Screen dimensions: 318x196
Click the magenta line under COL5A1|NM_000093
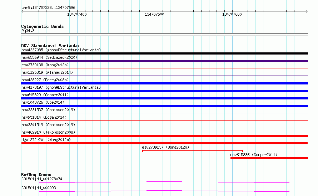(x=164, y=191)
